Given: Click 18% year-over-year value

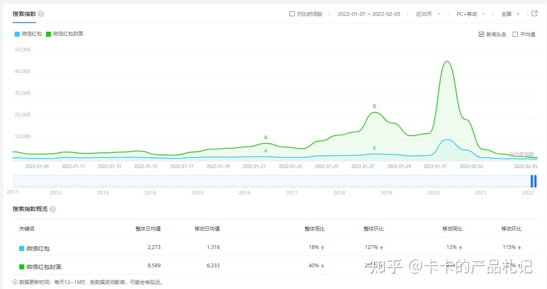Looking at the screenshot, I should tap(314, 247).
